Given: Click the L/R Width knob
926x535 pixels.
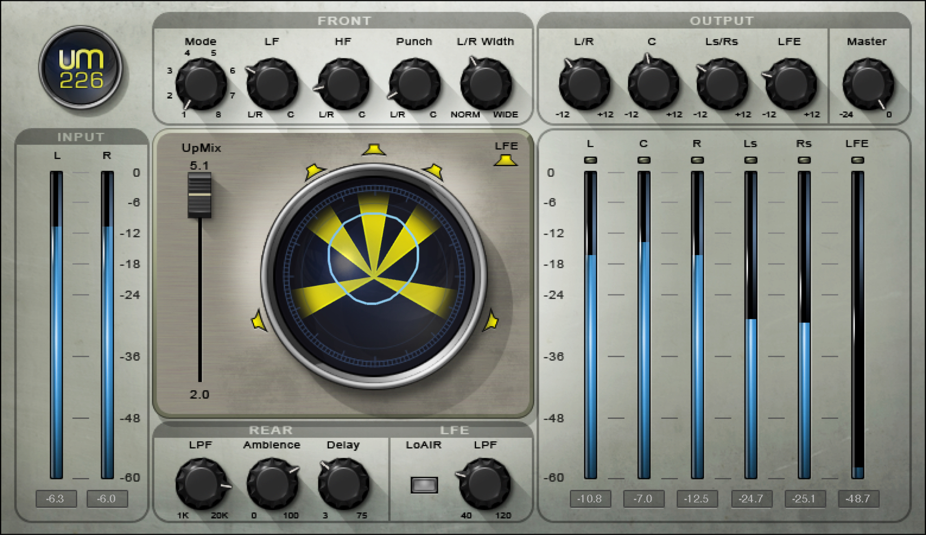Looking at the screenshot, I should tap(485, 84).
